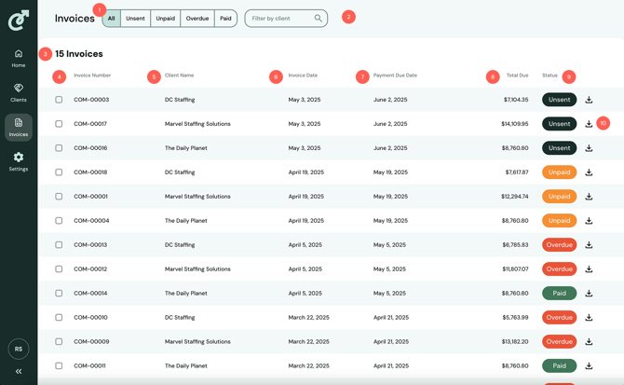Image resolution: width=624 pixels, height=385 pixels.
Task: Check the box beside COM-00013
Action: [x=59, y=245]
